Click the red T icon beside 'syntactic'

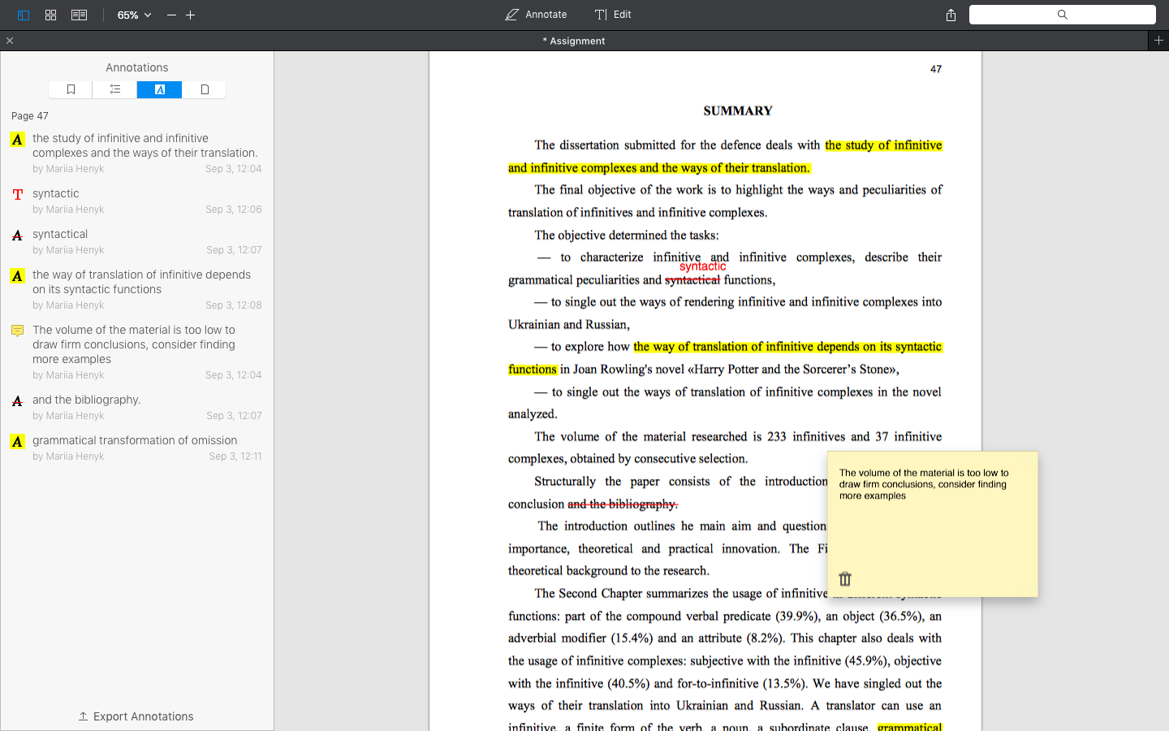[x=17, y=194]
